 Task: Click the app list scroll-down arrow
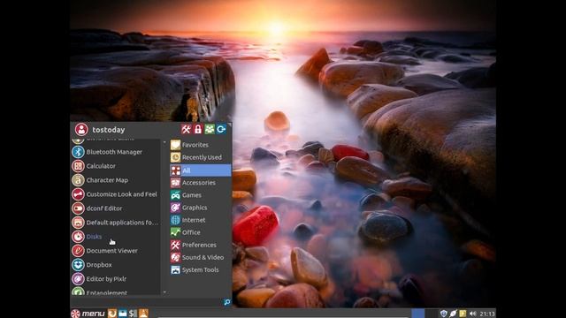point(164,292)
